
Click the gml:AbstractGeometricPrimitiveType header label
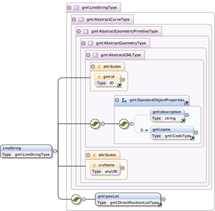pos(125,31)
